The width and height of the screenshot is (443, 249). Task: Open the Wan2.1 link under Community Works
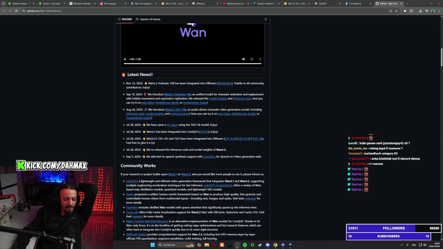172,174
